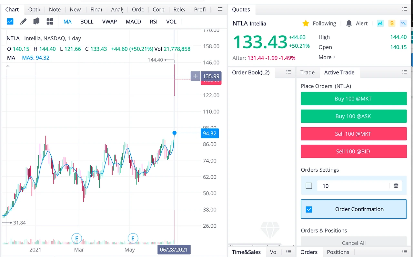Click the quantity stack icon beside 10

(x=396, y=186)
